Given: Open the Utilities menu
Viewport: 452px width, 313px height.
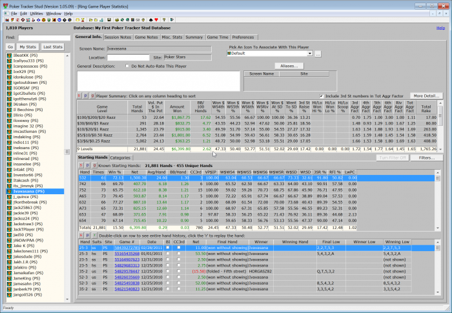Looking at the screenshot, I should (36, 13).
